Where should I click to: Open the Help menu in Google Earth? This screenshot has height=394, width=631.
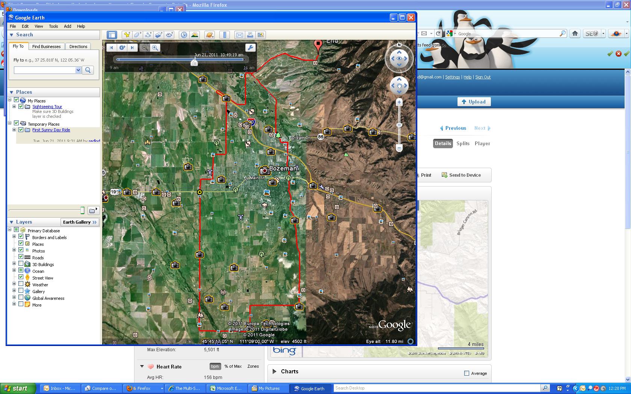(x=81, y=26)
